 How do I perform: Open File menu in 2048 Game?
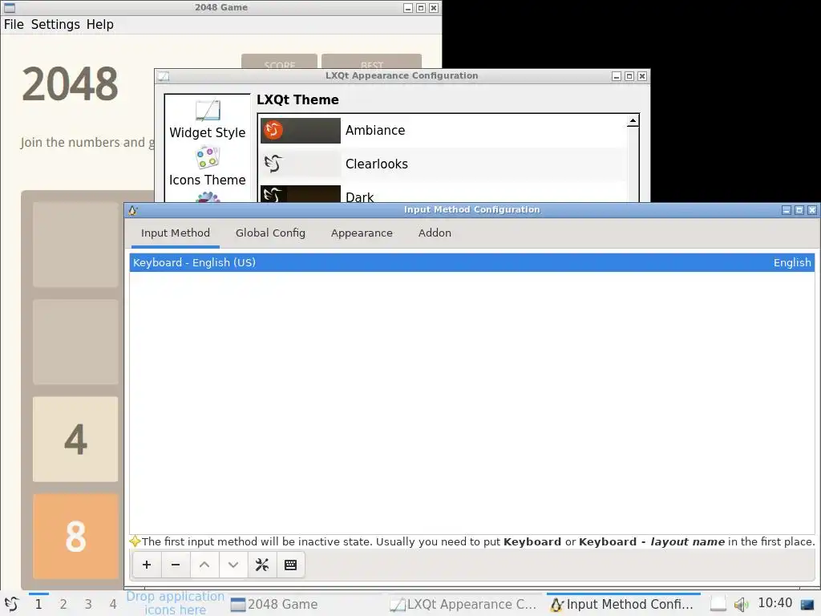pyautogui.click(x=14, y=25)
